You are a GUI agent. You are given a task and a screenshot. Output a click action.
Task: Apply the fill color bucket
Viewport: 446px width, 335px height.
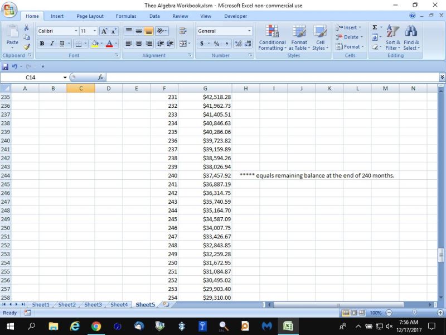[95, 44]
